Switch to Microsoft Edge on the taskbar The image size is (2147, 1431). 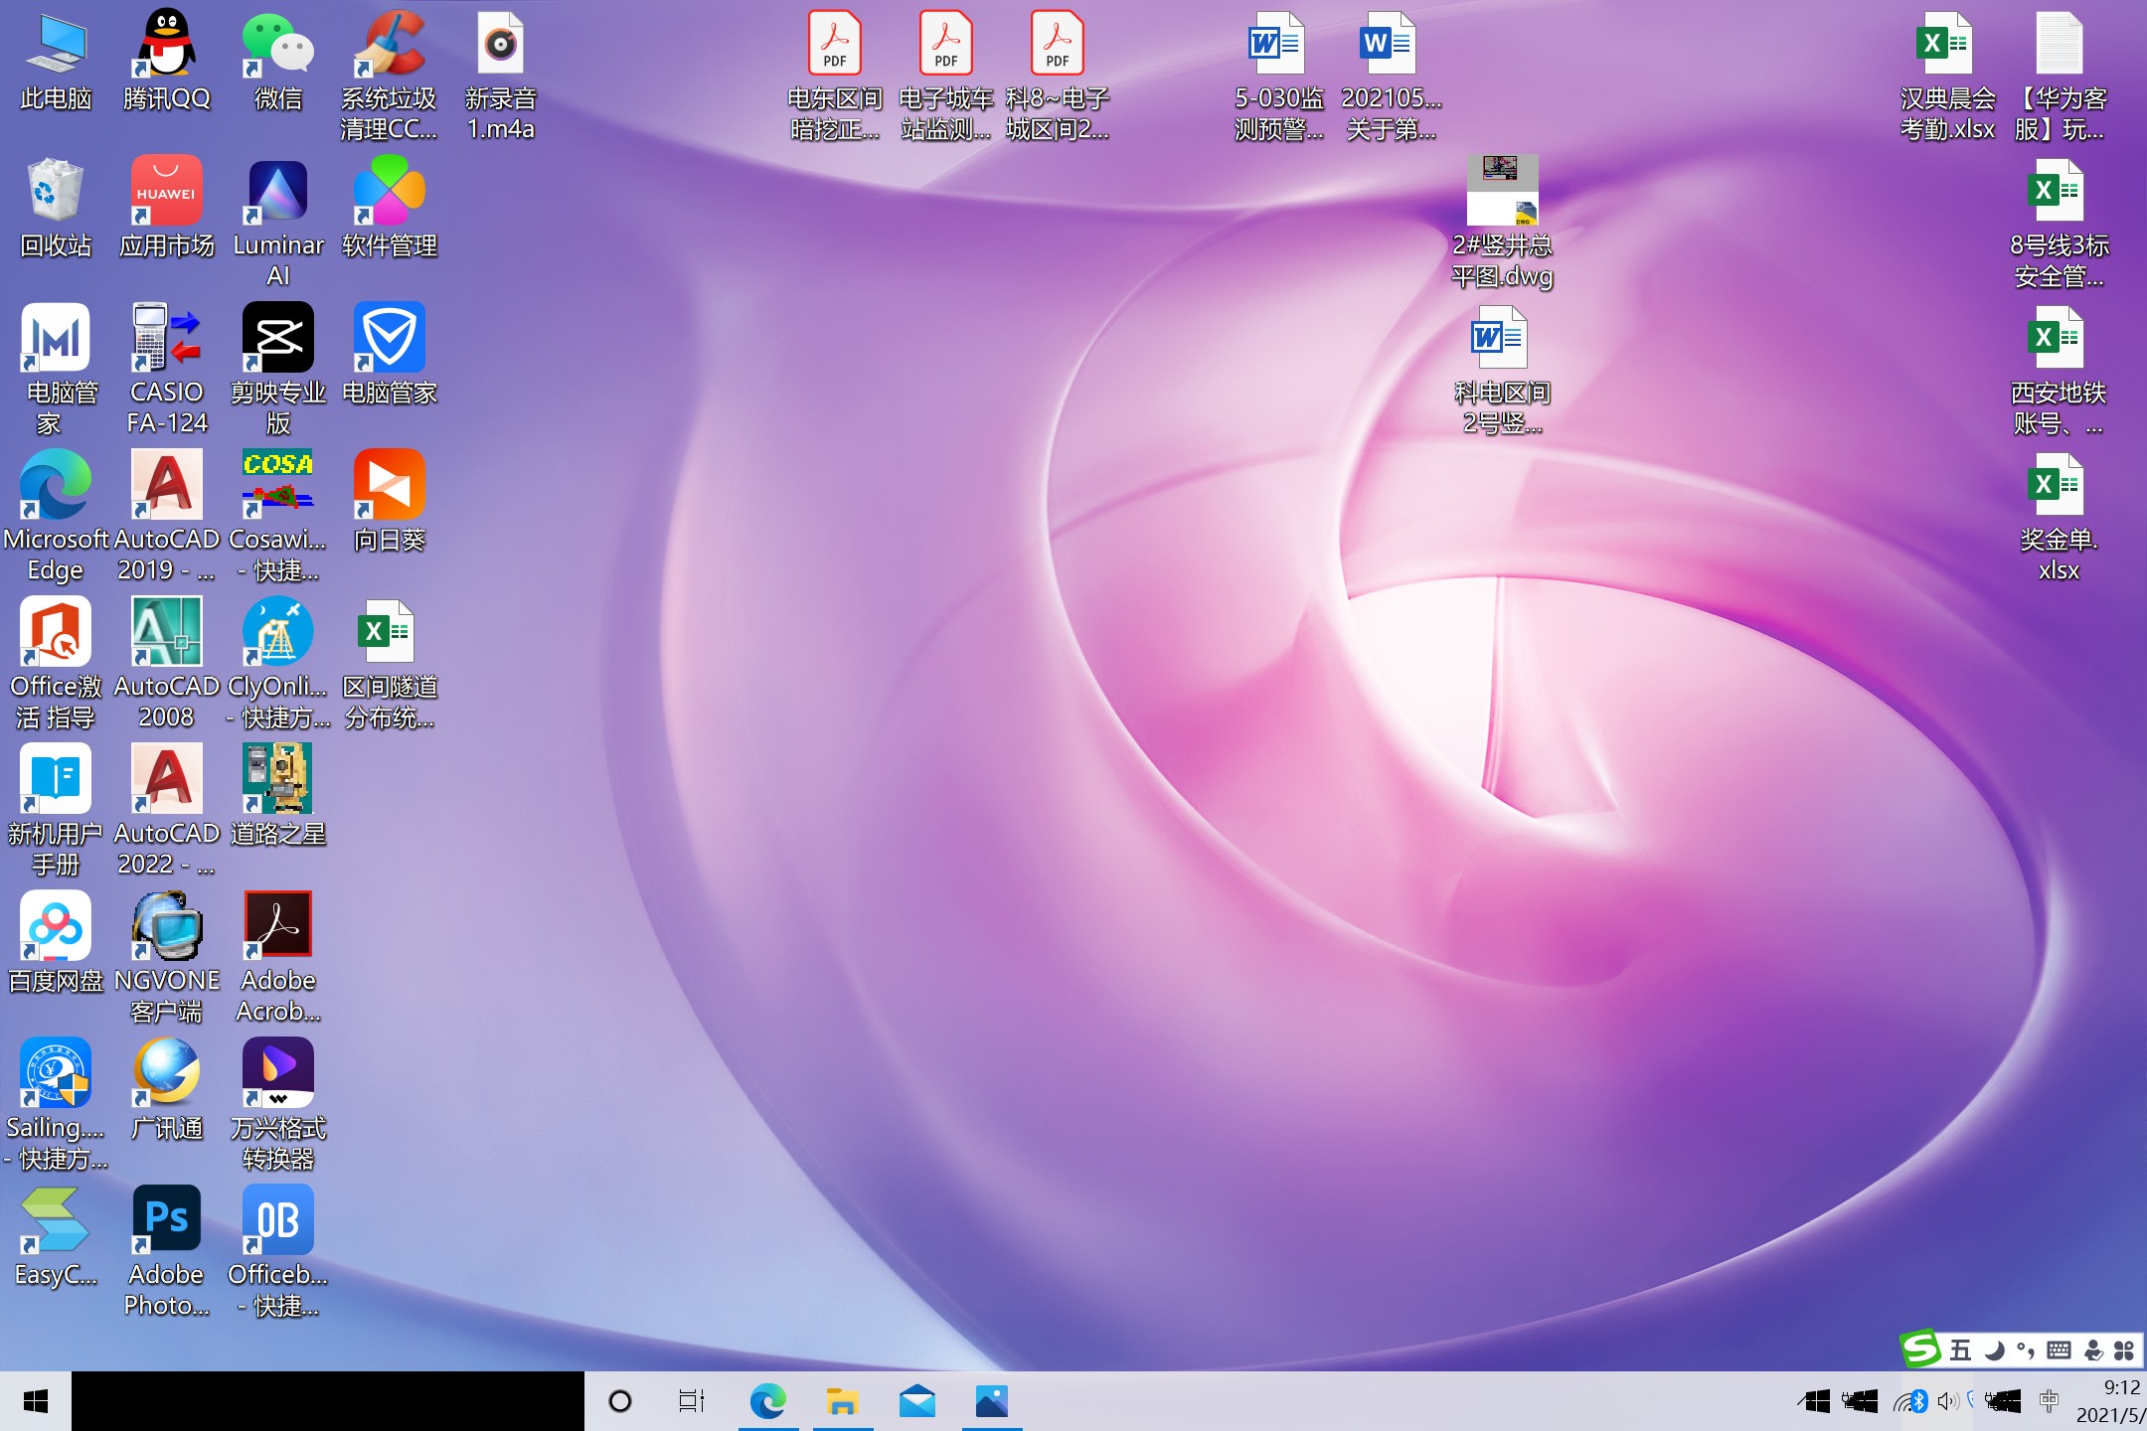click(767, 1401)
